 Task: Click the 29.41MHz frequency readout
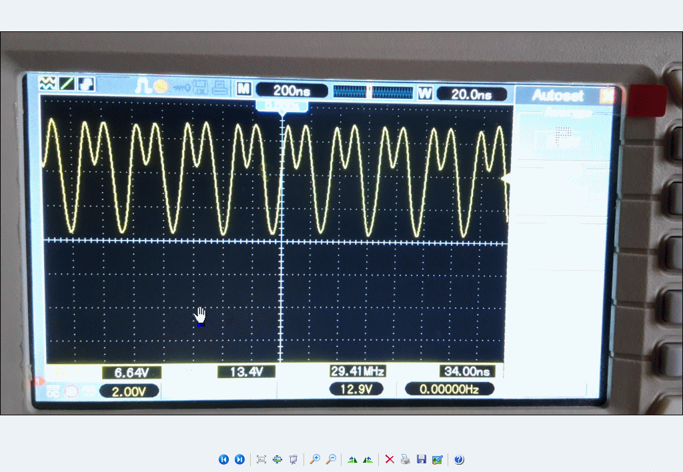coord(358,371)
